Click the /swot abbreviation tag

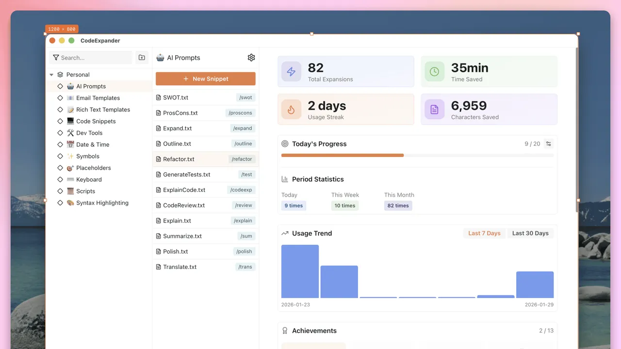click(246, 97)
